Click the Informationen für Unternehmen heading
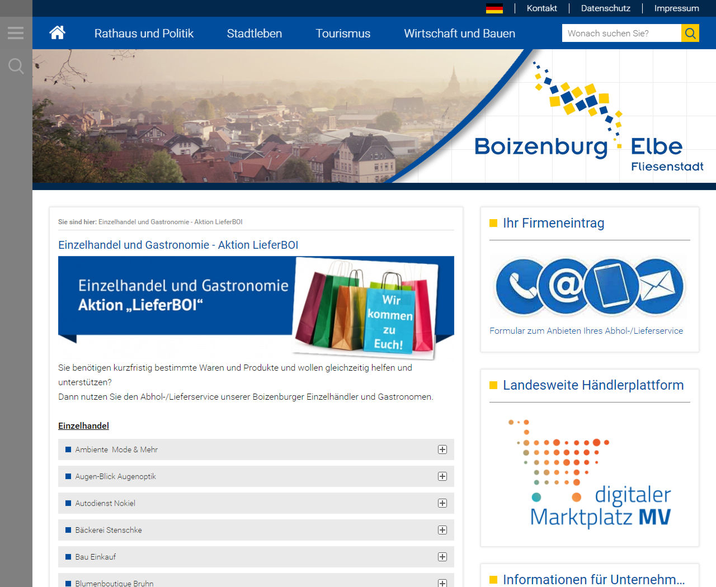This screenshot has width=716, height=587. 593,580
